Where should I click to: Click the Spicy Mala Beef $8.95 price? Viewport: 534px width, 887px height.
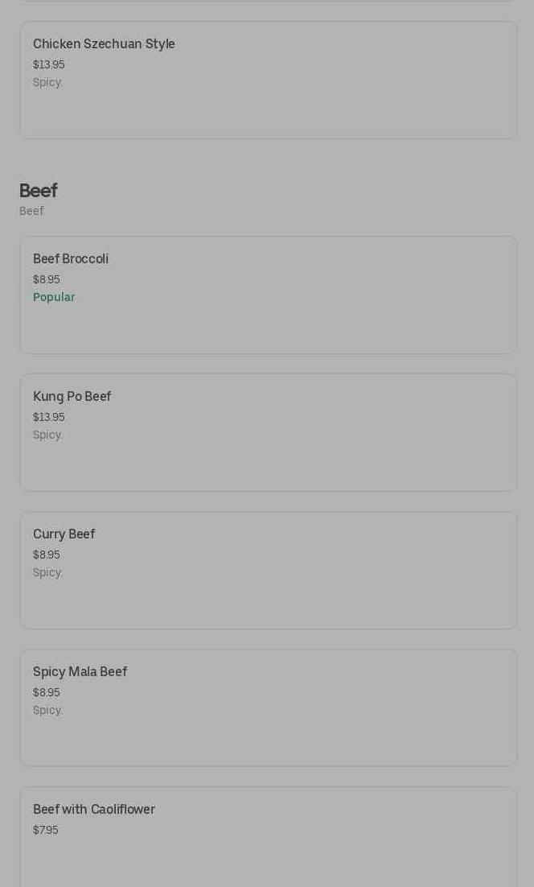47,692
